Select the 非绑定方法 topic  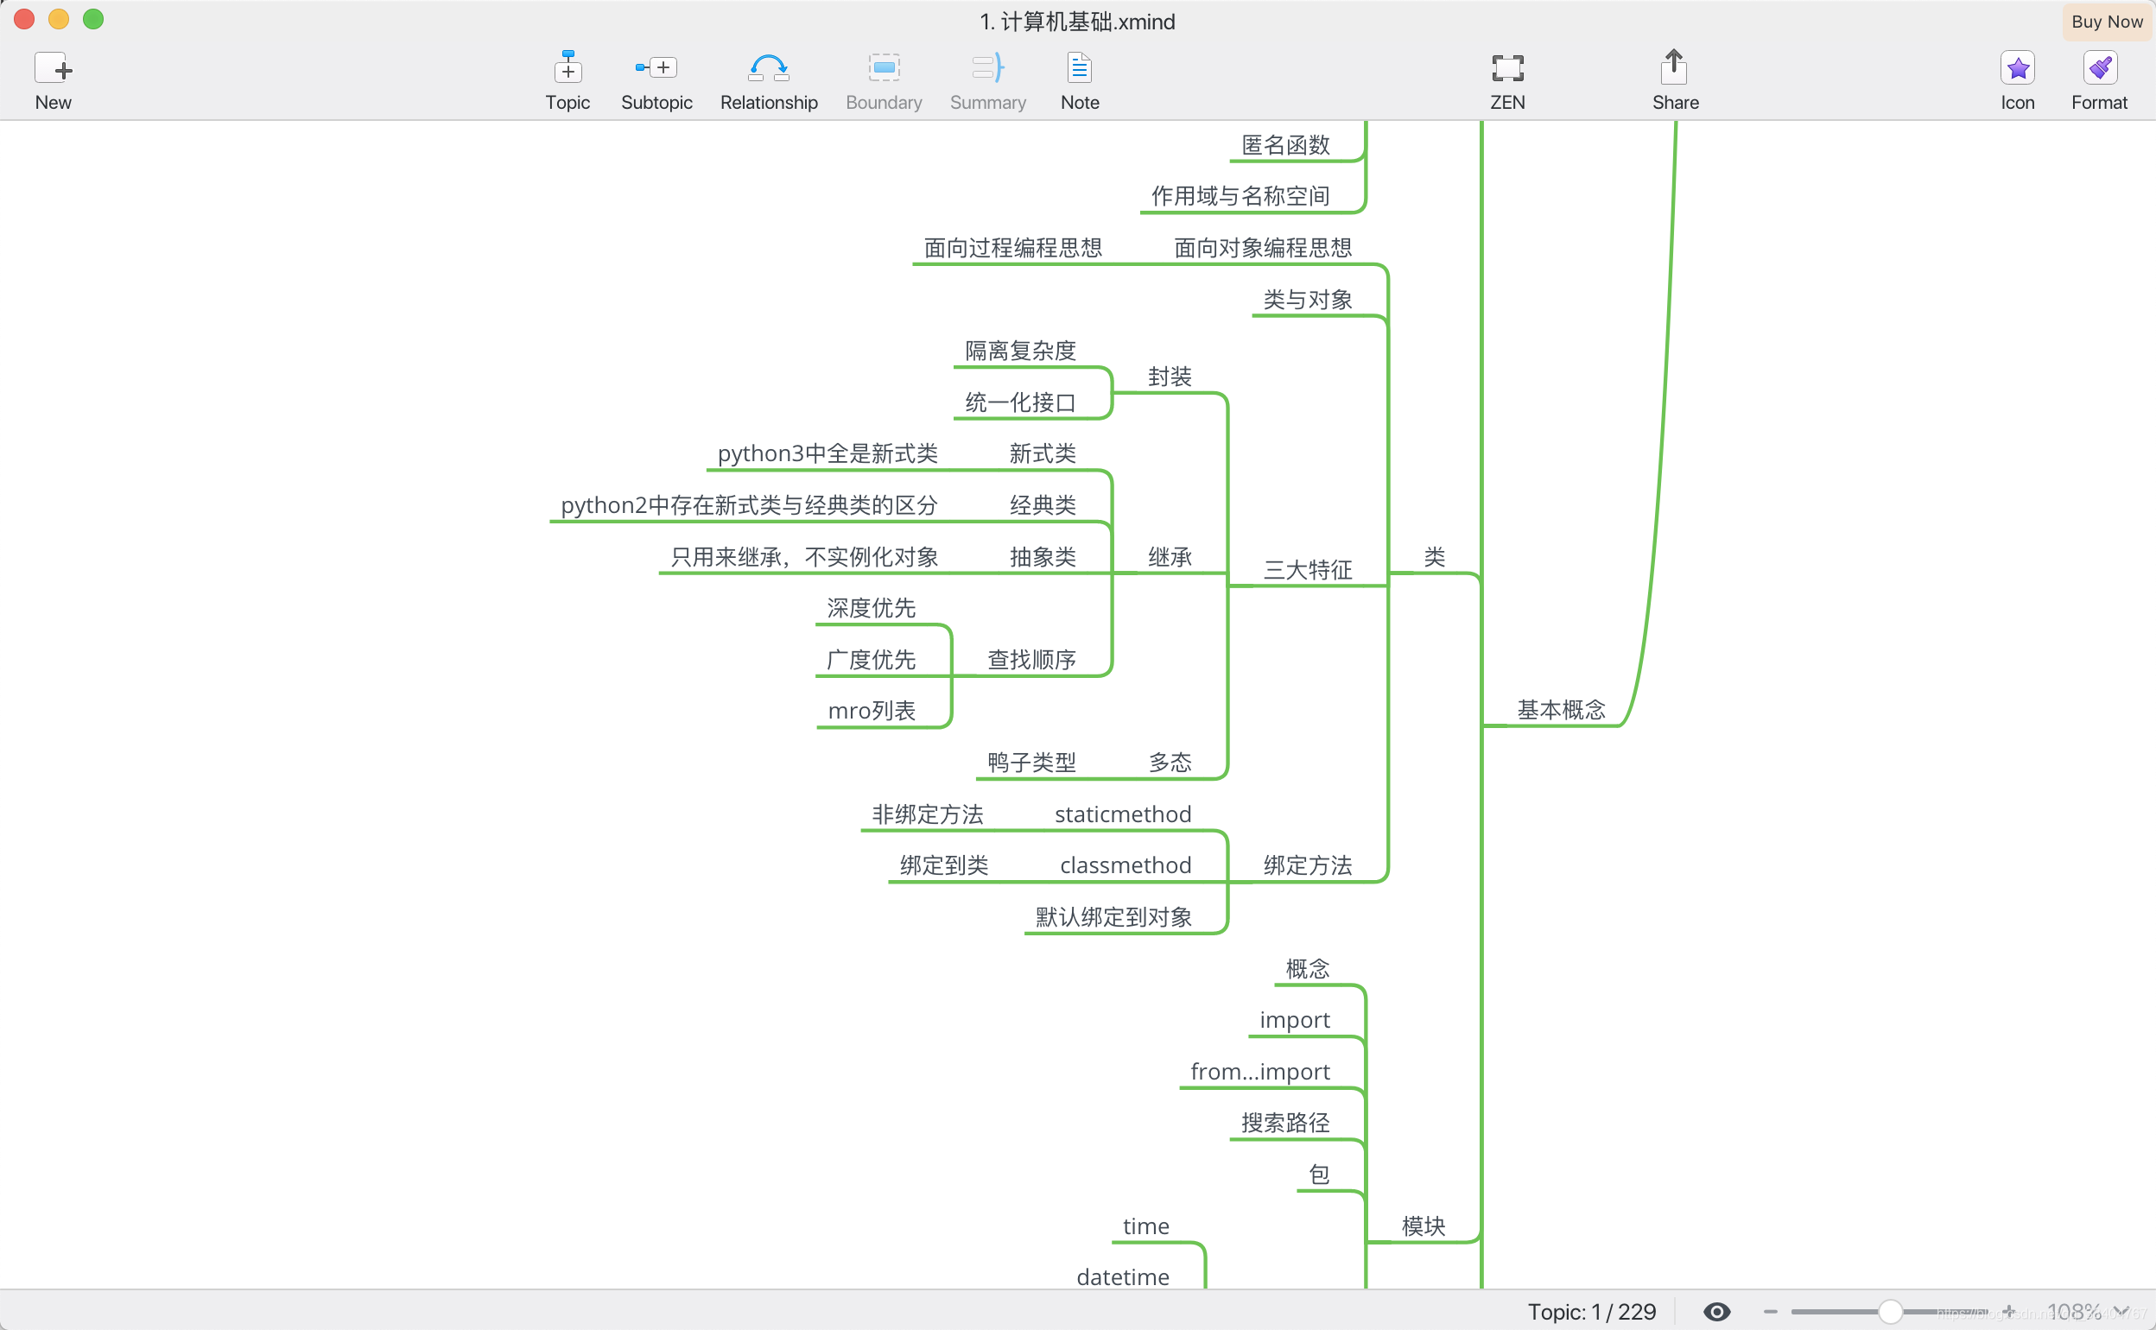(927, 814)
